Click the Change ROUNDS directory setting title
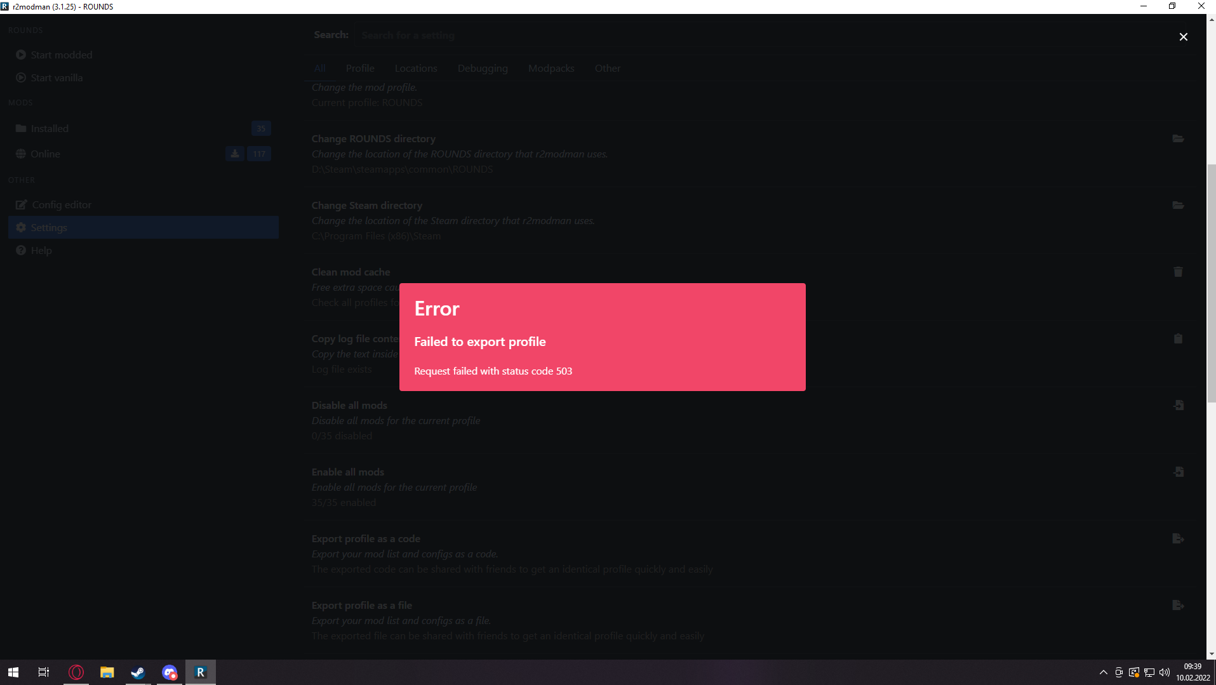 click(x=373, y=138)
